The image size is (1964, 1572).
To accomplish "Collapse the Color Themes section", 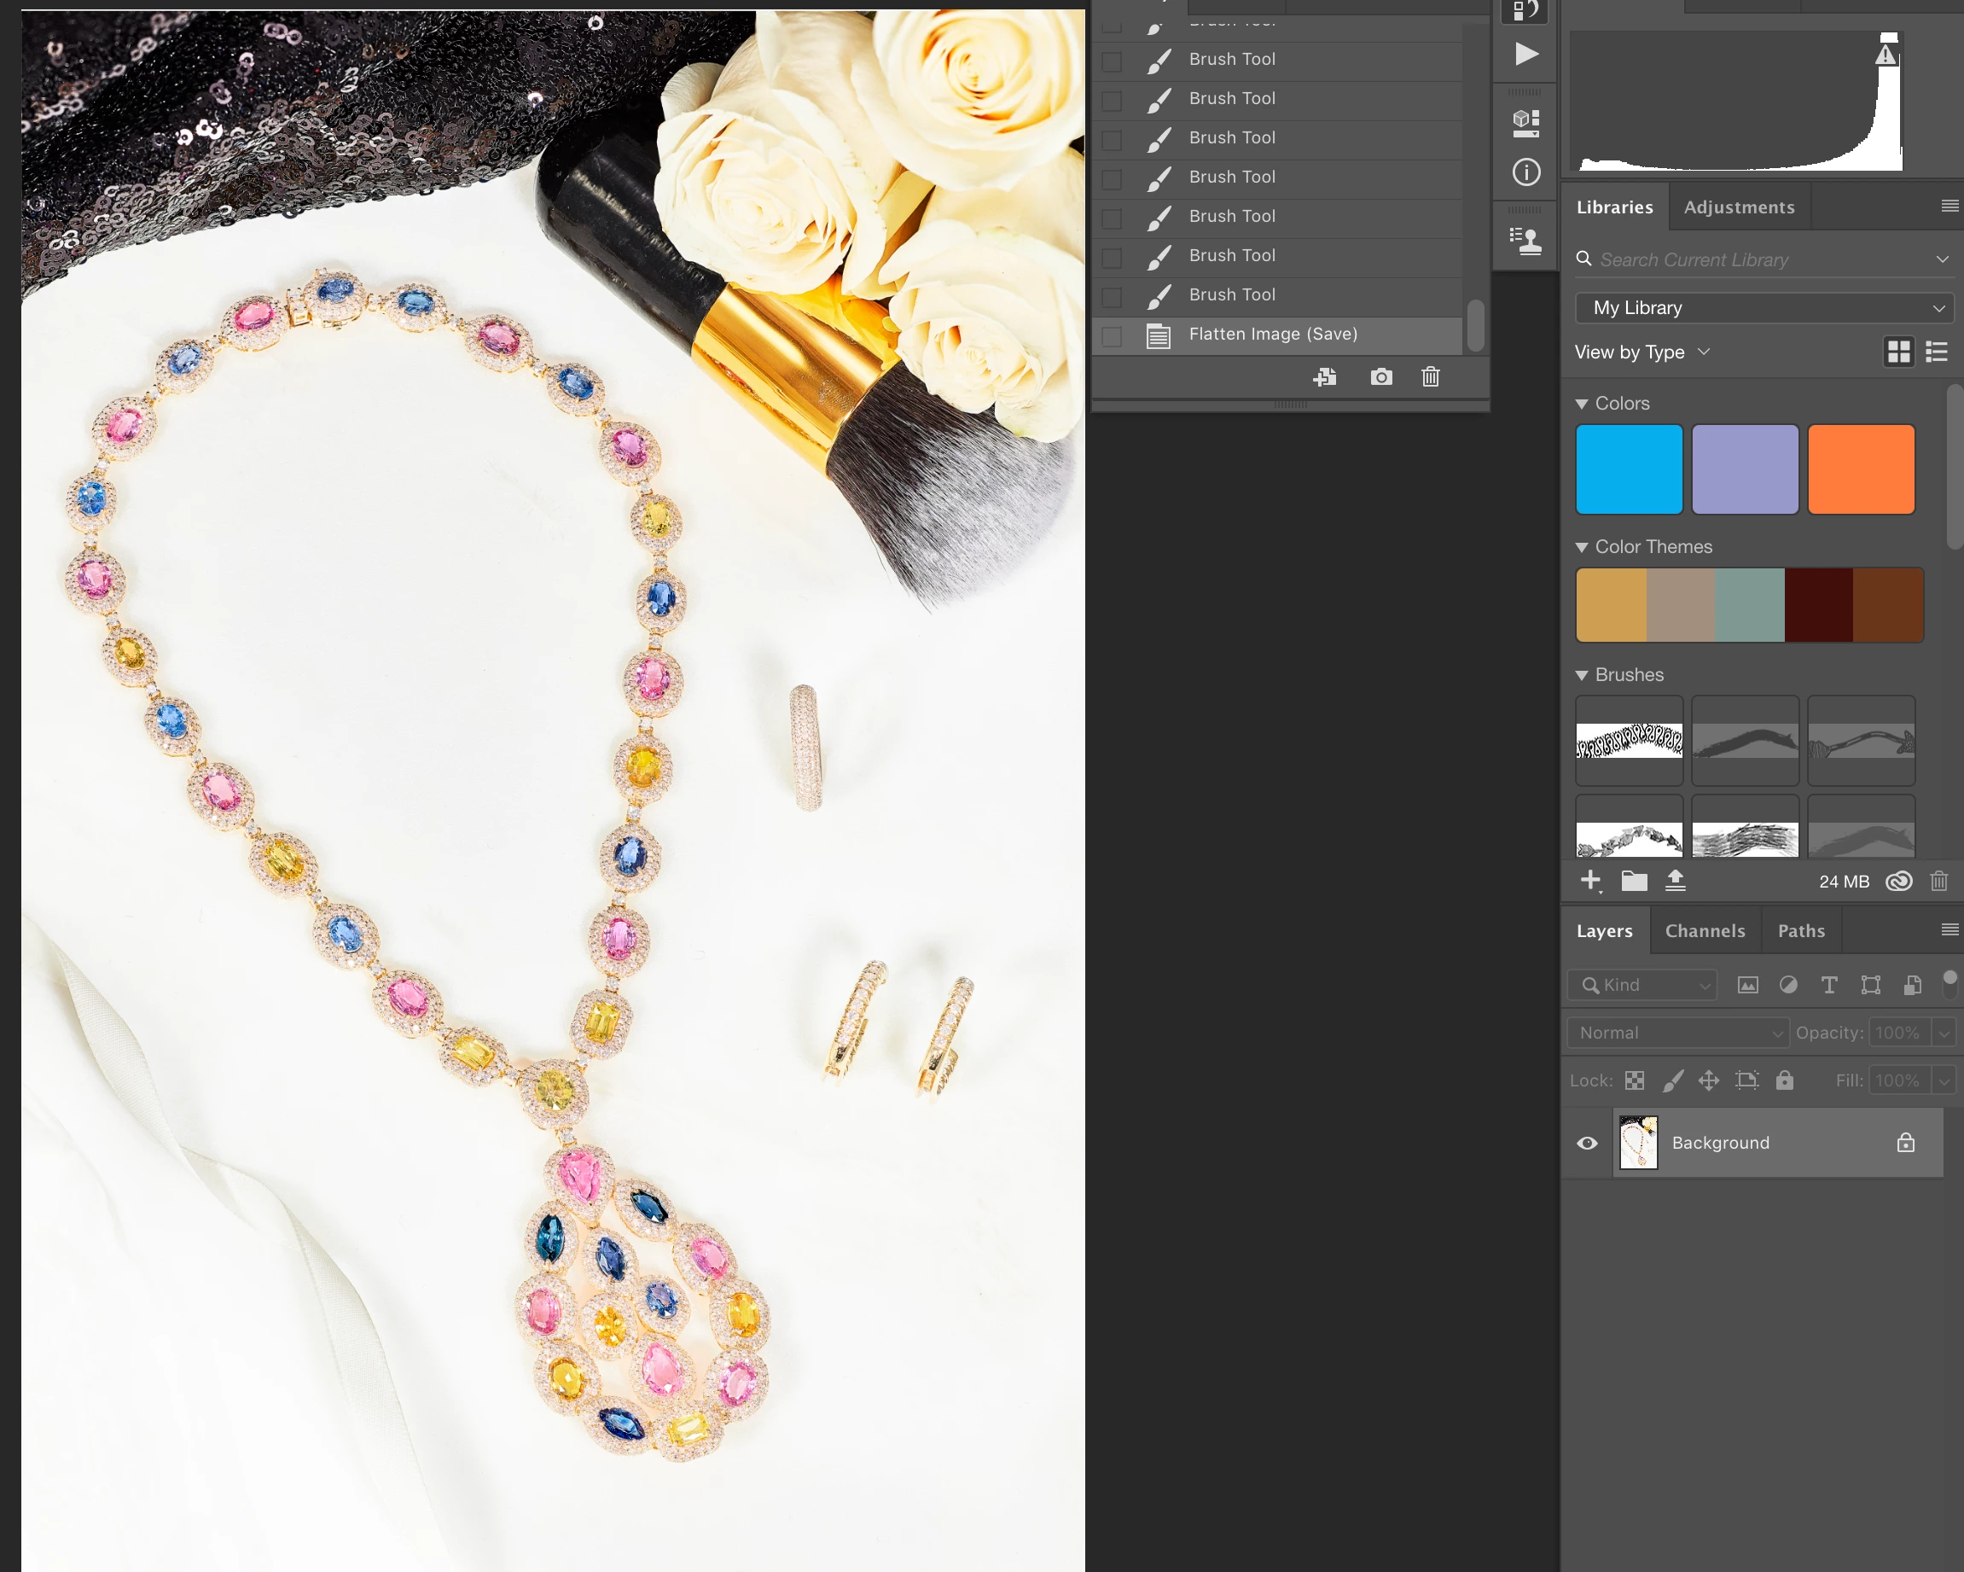I will (x=1582, y=548).
